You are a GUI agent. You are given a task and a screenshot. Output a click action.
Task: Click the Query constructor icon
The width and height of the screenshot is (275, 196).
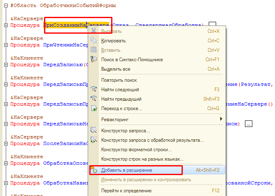[x=93, y=130]
